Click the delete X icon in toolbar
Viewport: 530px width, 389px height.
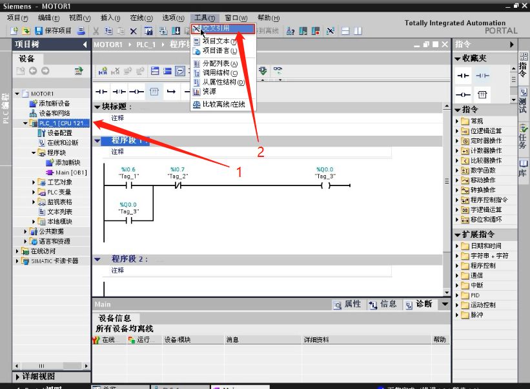(x=134, y=31)
